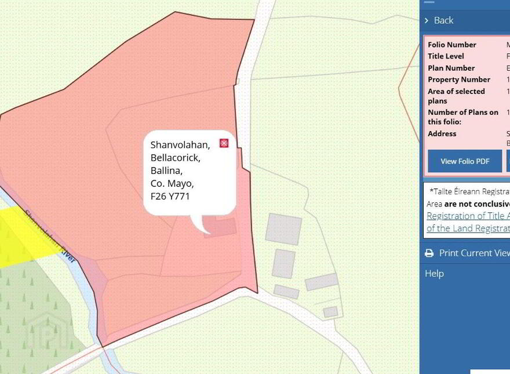This screenshot has width=510, height=374.
Task: Follow the Registration of Title Act link
Action: point(468,216)
